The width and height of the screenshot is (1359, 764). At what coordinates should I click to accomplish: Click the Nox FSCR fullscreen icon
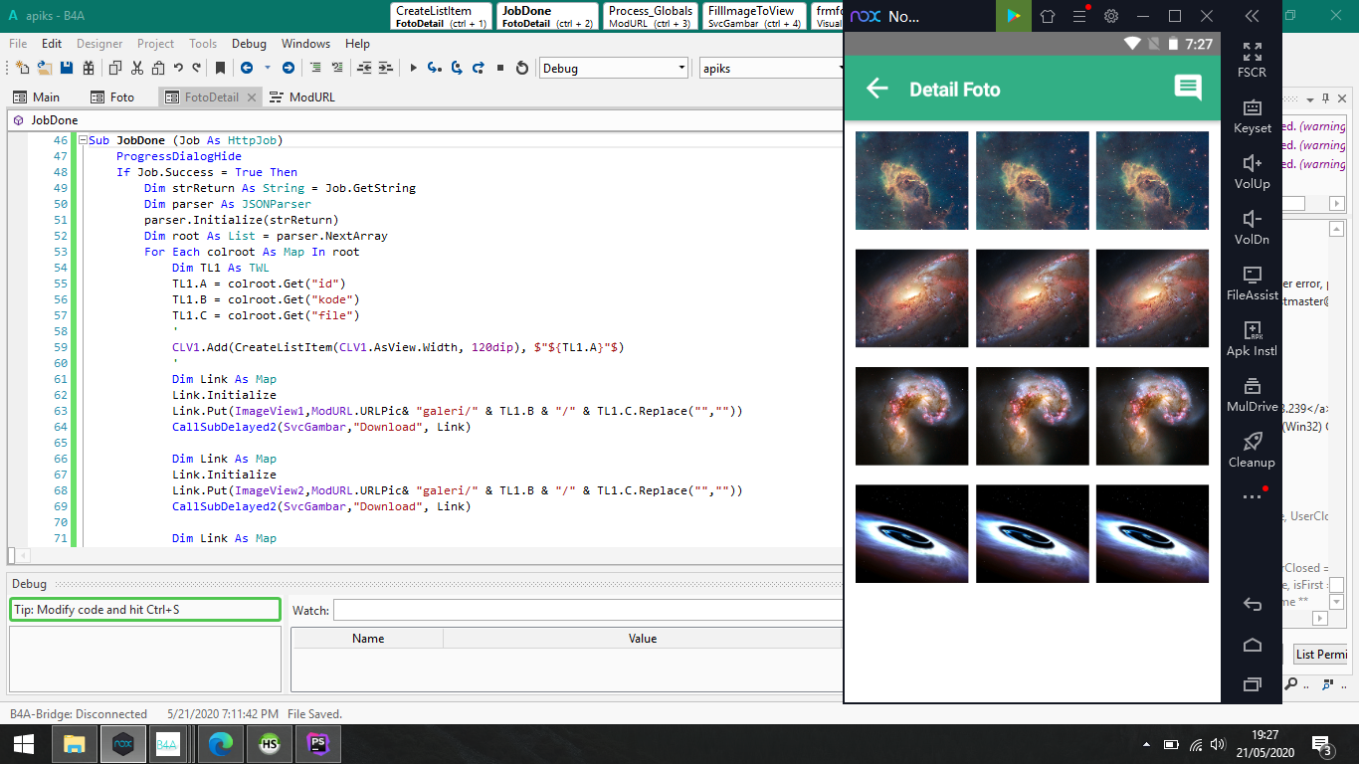coord(1252,59)
